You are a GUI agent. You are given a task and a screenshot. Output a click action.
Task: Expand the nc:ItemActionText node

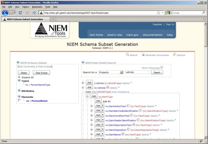[x=92, y=106]
